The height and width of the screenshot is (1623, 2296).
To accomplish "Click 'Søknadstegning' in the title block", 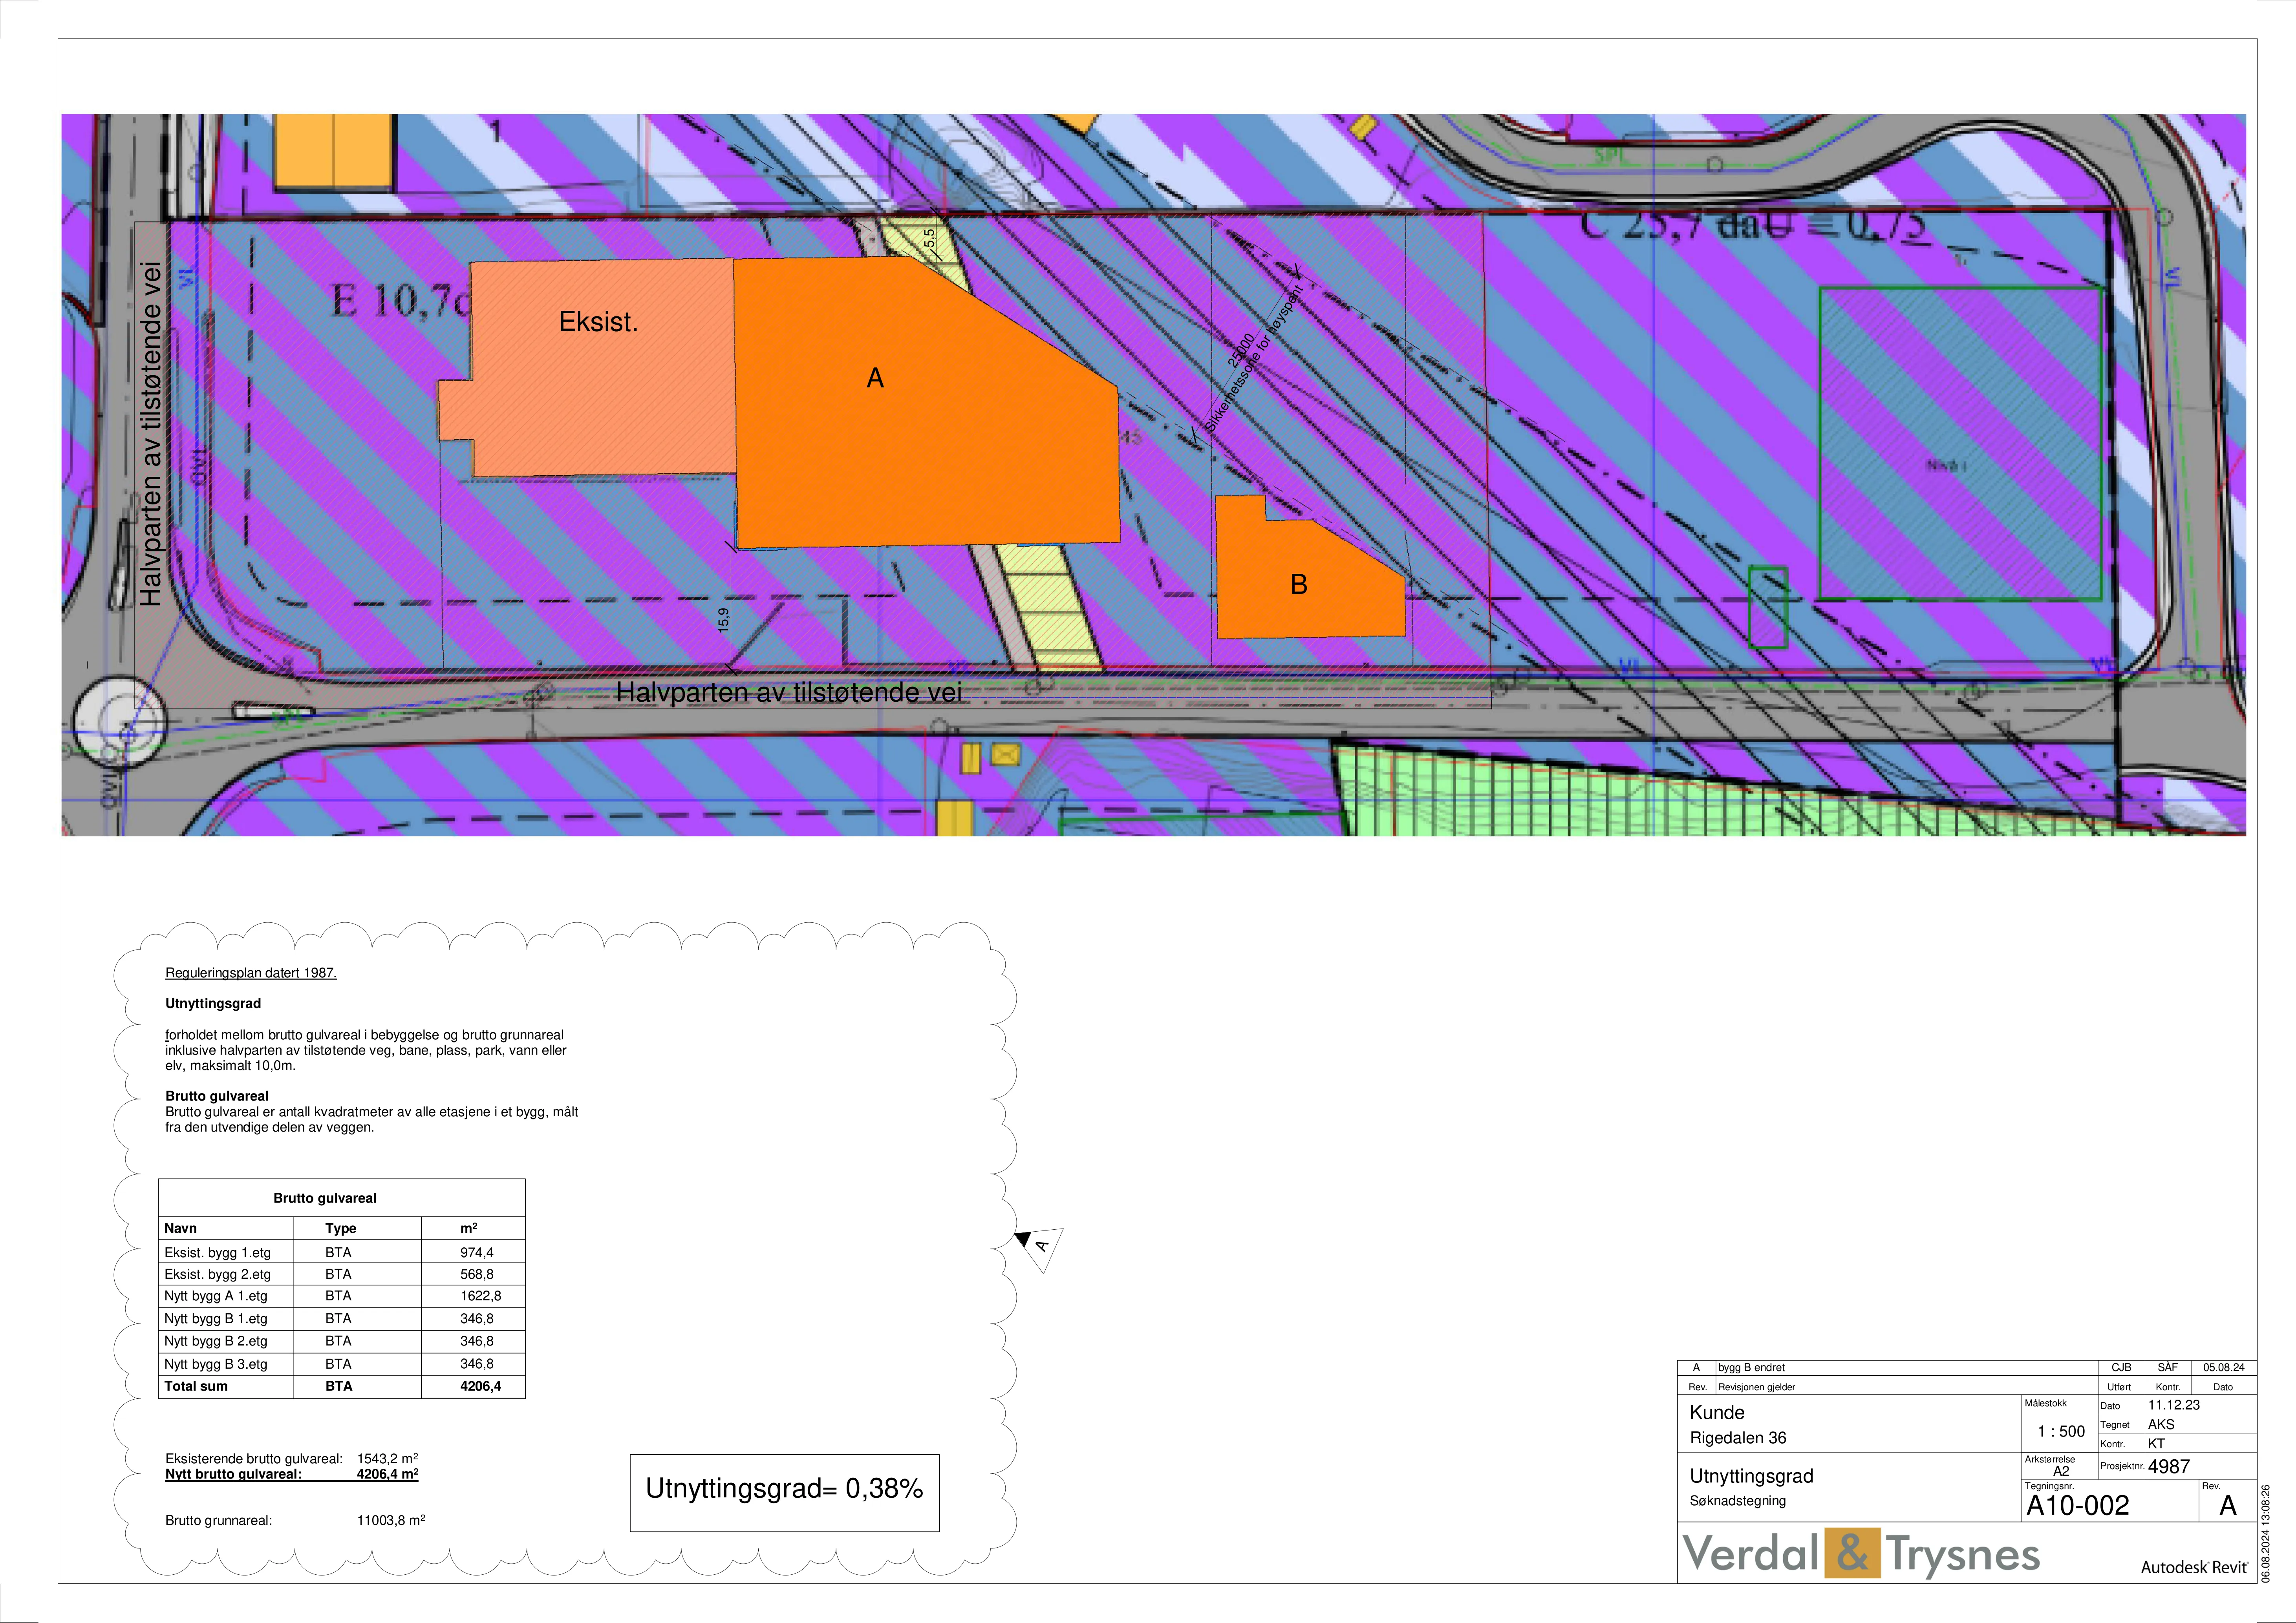I will pyautogui.click(x=1738, y=1501).
